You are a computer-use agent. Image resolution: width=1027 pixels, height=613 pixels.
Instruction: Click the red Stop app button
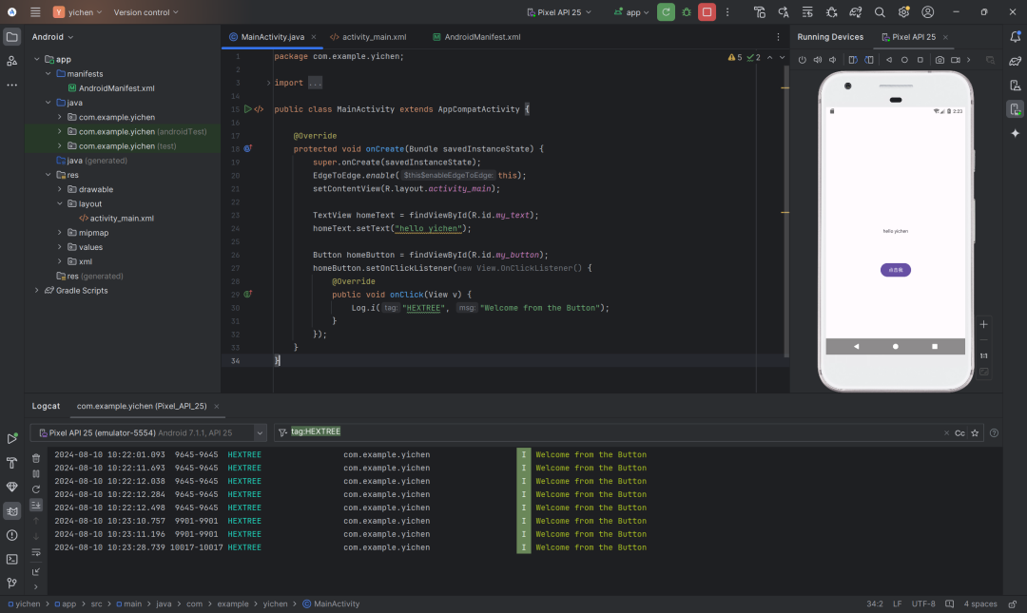point(707,12)
